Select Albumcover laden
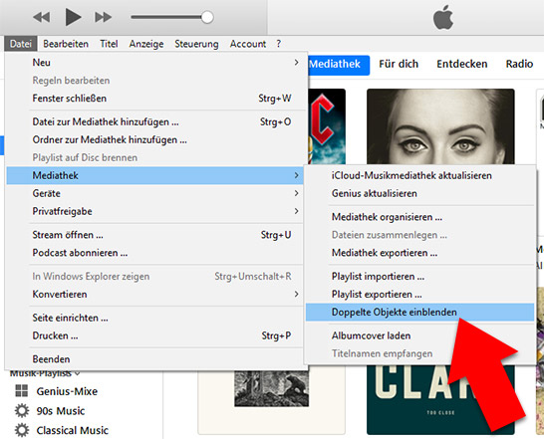544x439 pixels. 419,335
